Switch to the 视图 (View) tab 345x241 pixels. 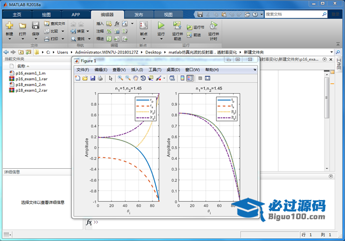(168, 14)
